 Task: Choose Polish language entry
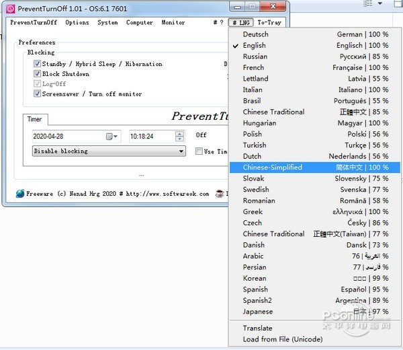pyautogui.click(x=315, y=134)
